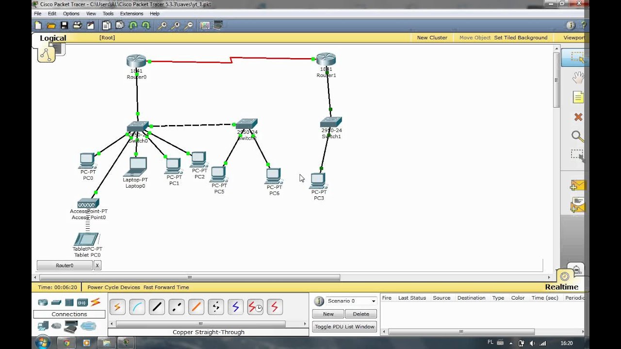Viewport: 621px width, 349px height.
Task: Click New Cluster
Action: coord(432,38)
